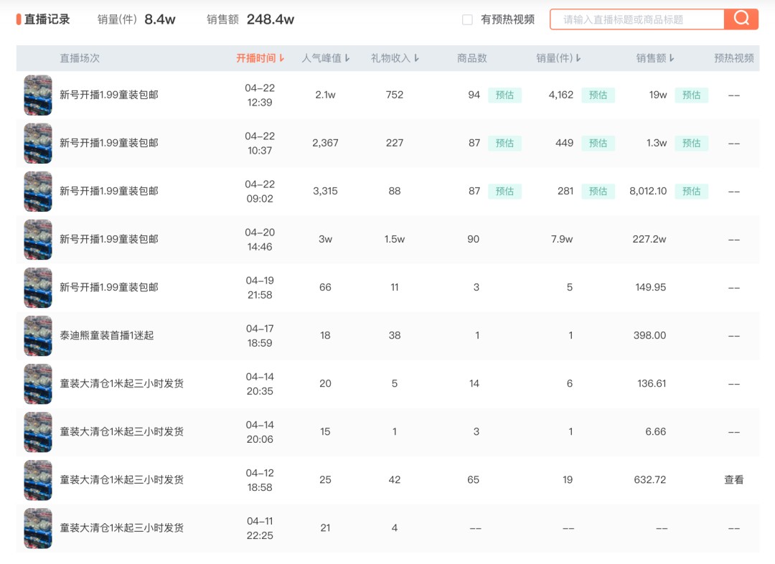Click 预估 tag beside product count 94
Screen dimensions: 775x564
point(504,95)
